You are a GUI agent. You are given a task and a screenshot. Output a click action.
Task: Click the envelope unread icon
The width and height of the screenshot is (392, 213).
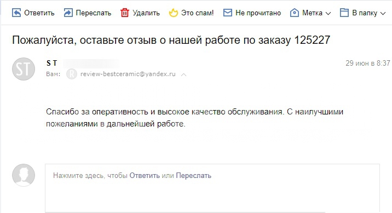point(228,13)
